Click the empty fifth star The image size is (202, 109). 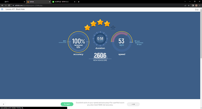(x=113, y=28)
